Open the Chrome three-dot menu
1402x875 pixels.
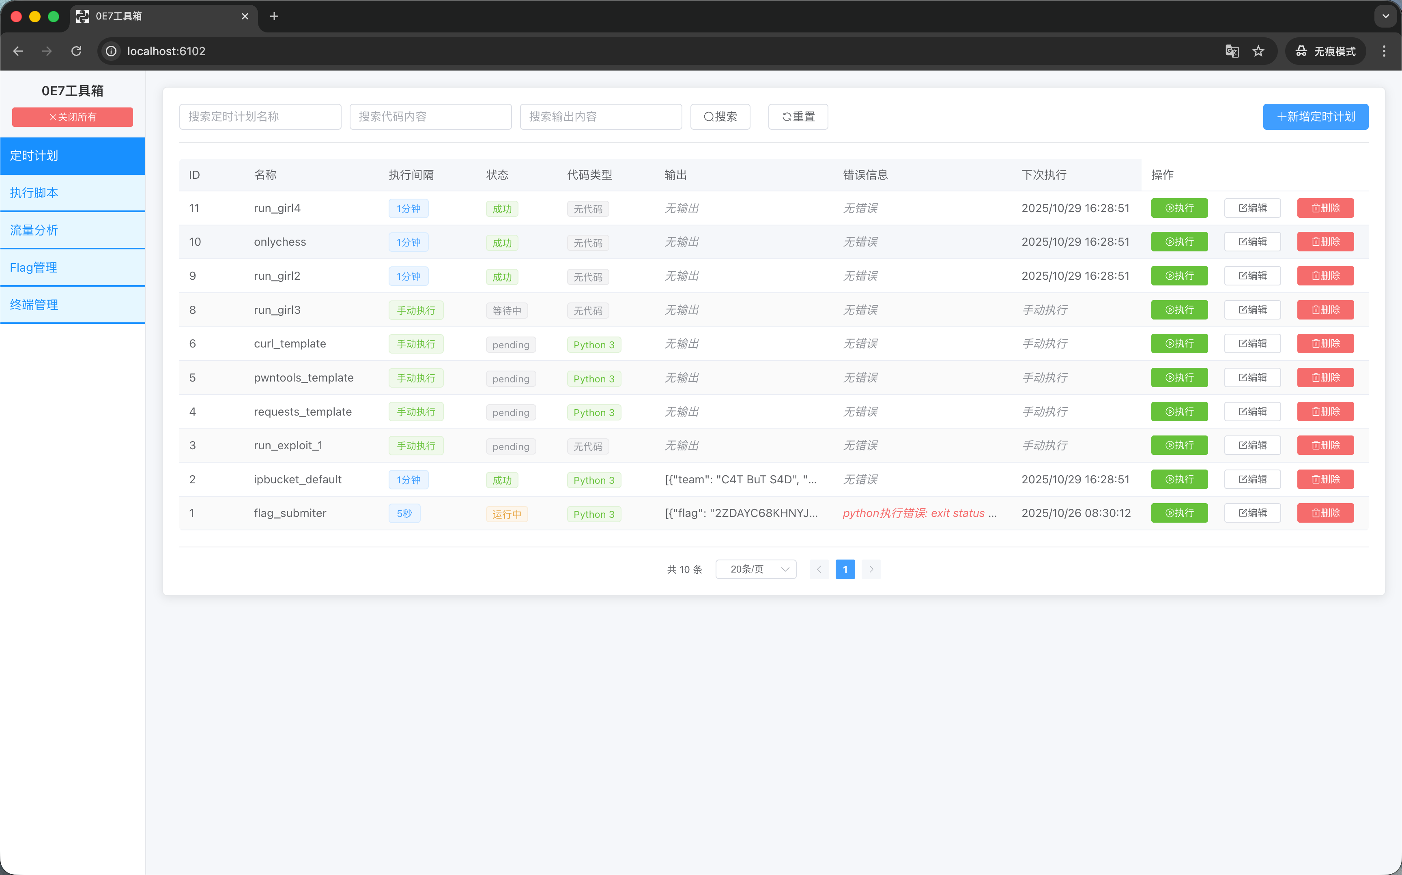1384,51
